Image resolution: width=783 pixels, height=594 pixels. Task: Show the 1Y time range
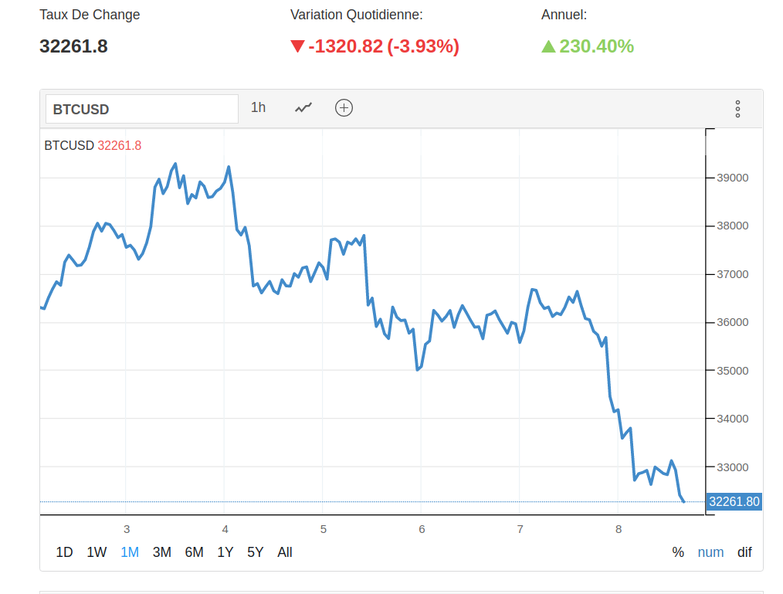point(225,552)
